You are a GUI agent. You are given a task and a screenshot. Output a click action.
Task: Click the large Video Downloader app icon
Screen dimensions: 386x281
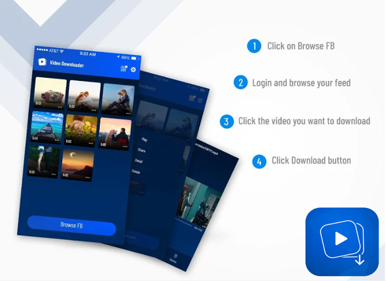(342, 241)
